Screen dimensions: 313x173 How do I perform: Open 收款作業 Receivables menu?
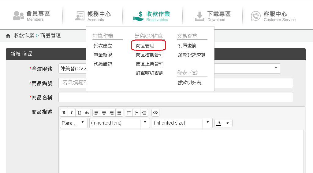[152, 16]
